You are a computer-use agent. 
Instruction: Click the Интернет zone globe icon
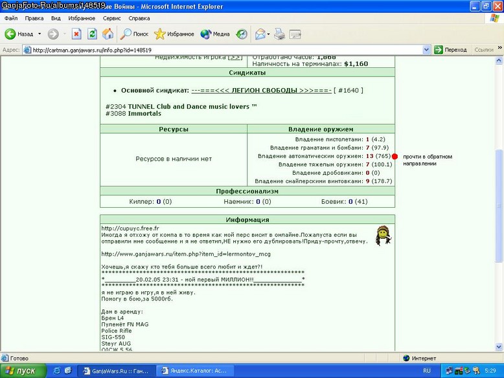tap(406, 358)
